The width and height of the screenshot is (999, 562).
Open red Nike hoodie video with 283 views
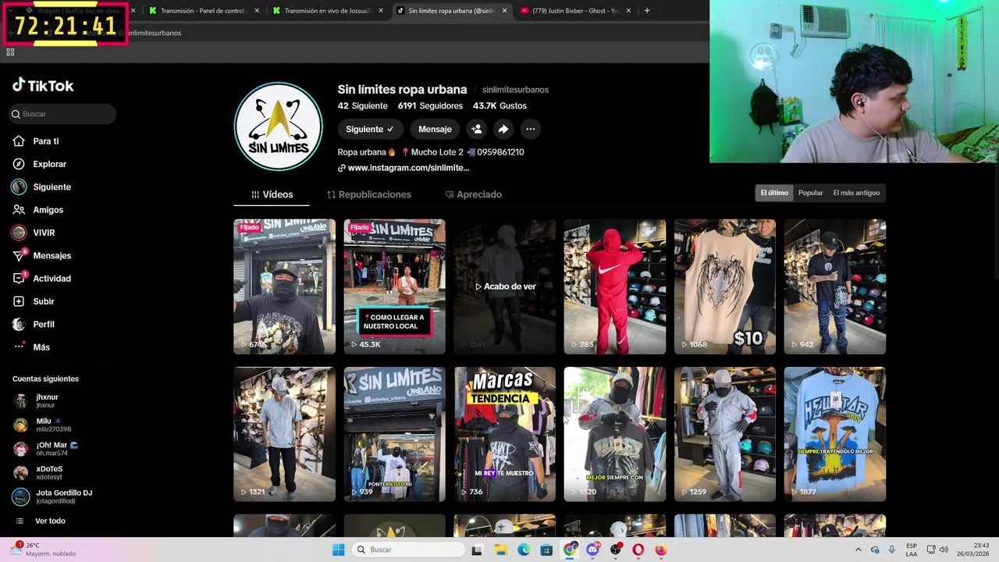615,286
